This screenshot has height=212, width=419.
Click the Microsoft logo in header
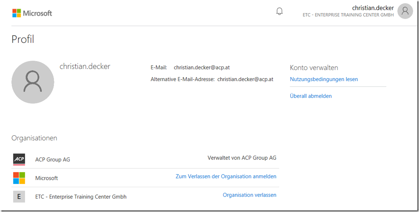(x=32, y=13)
